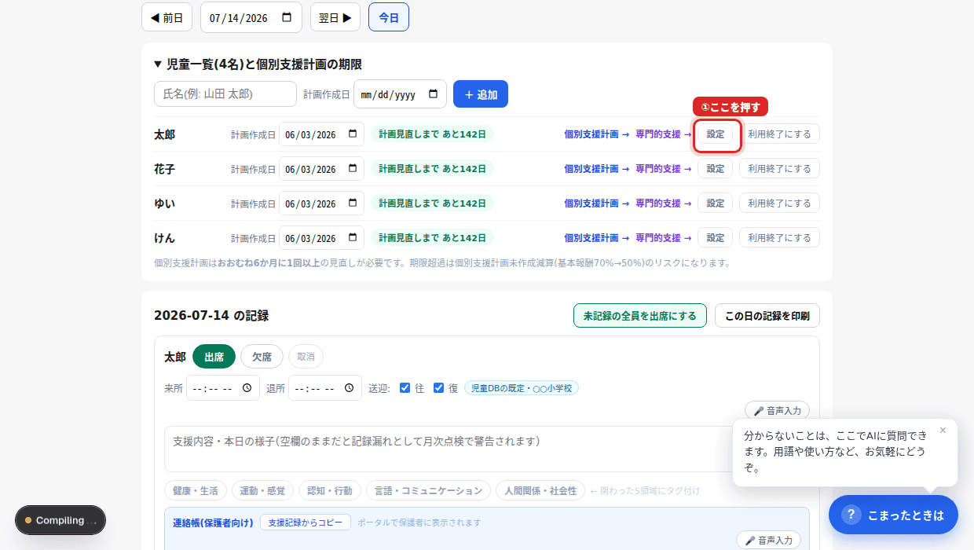The width and height of the screenshot is (974, 550).
Task: Click the question mark help icon
Action: click(x=851, y=515)
